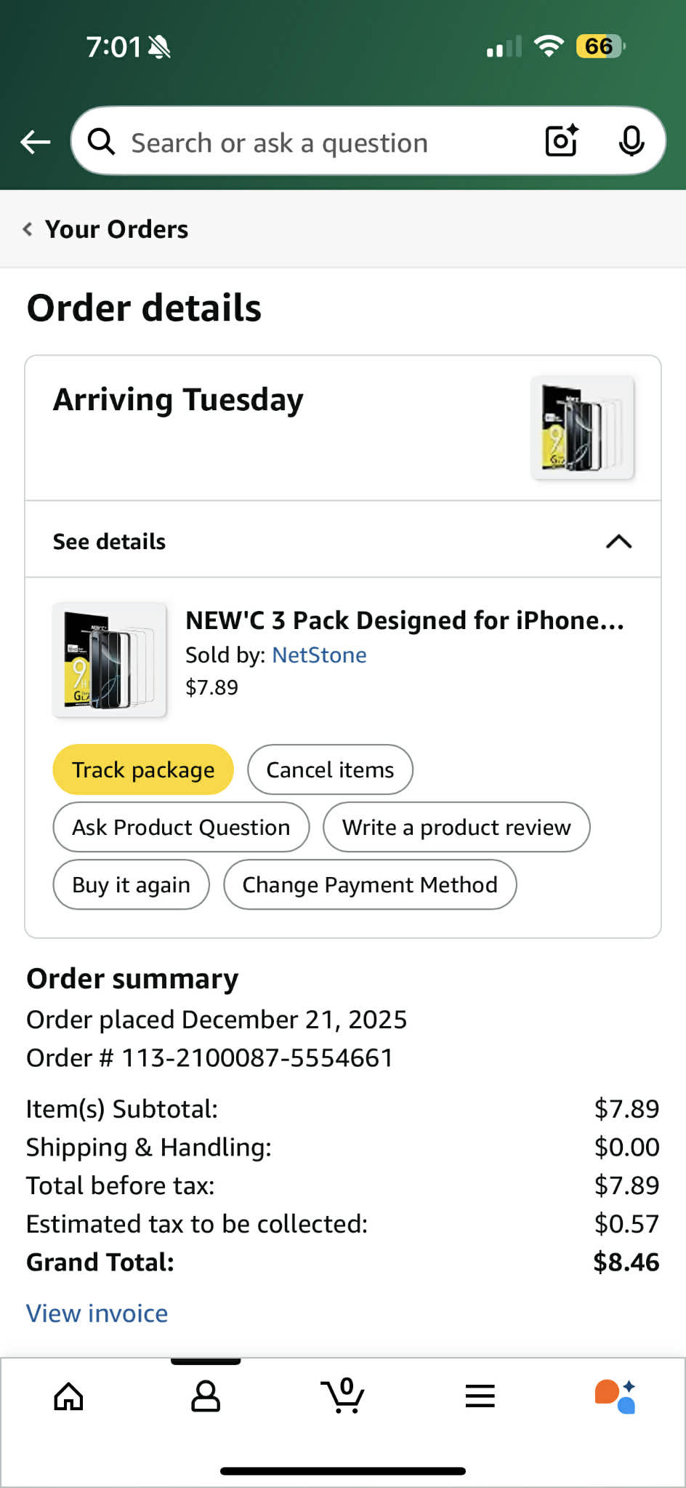Image resolution: width=686 pixels, height=1488 pixels.
Task: Tap Write a product review
Action: point(456,827)
